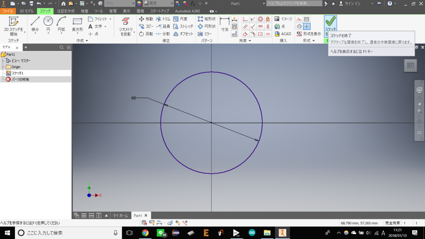
Task: Open the Windows Start menu
Action: click(x=7, y=233)
